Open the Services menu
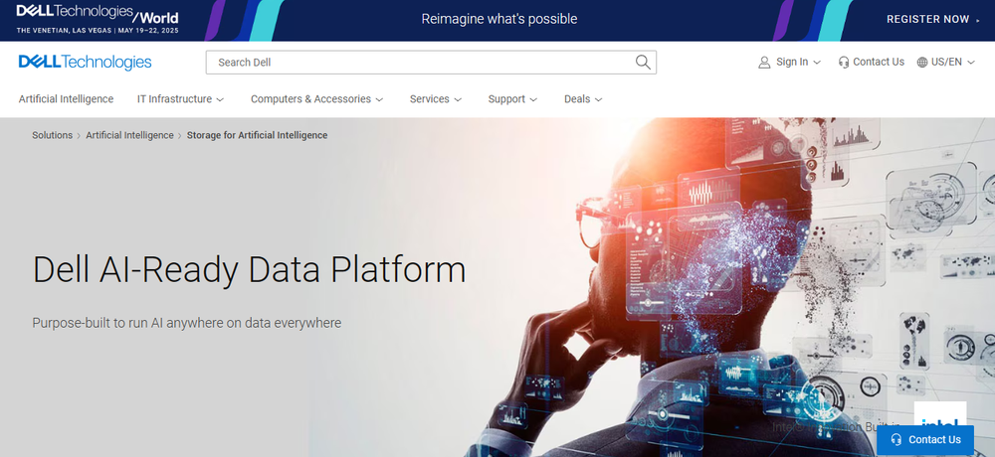995x457 pixels. coord(436,99)
